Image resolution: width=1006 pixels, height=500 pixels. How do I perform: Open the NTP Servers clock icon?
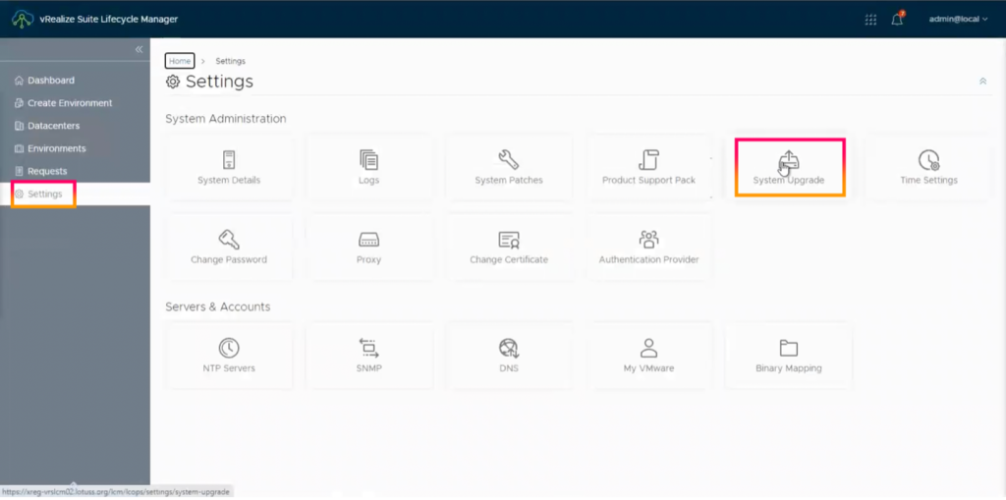[x=229, y=348]
